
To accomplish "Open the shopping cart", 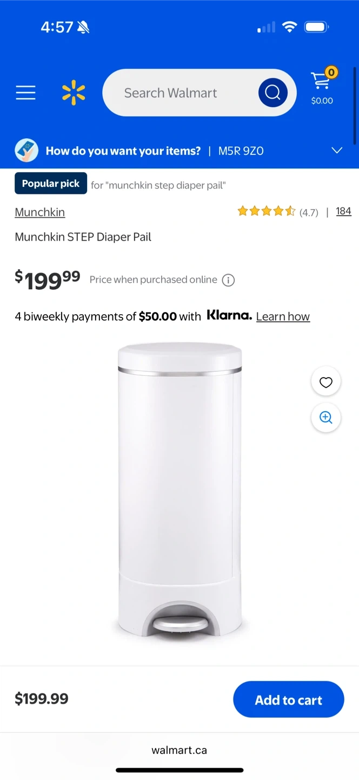I will tap(322, 87).
